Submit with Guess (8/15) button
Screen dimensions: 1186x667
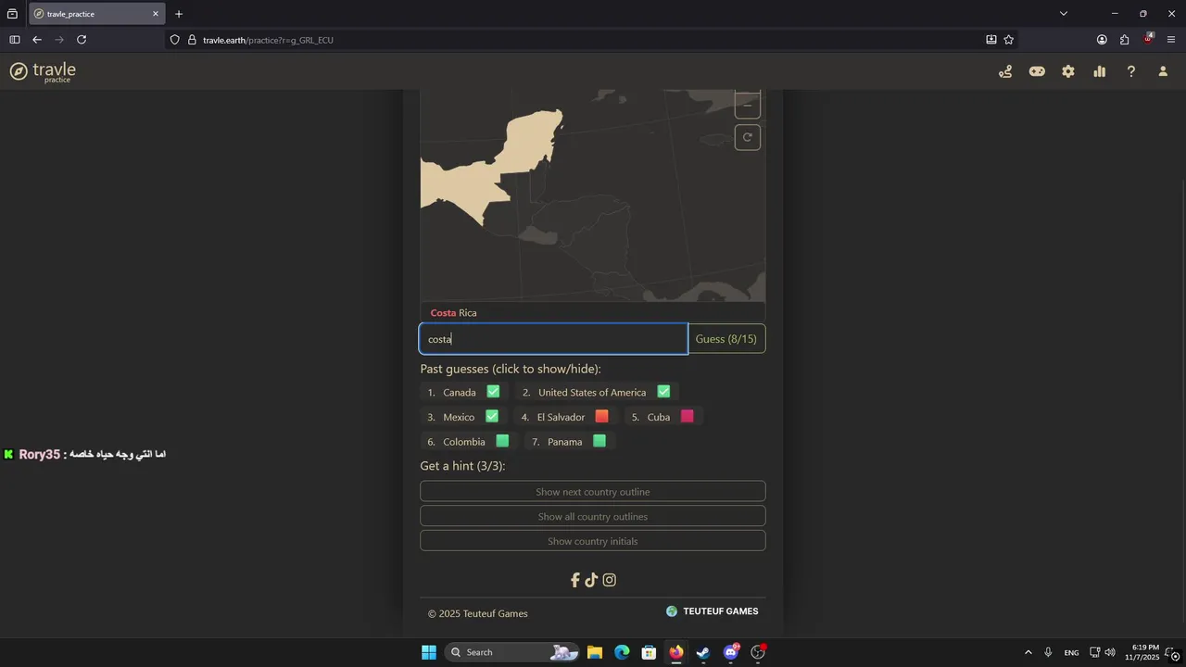click(x=726, y=339)
